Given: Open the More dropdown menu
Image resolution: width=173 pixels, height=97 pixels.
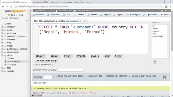Looking at the screenshot, I should click(x=165, y=15).
